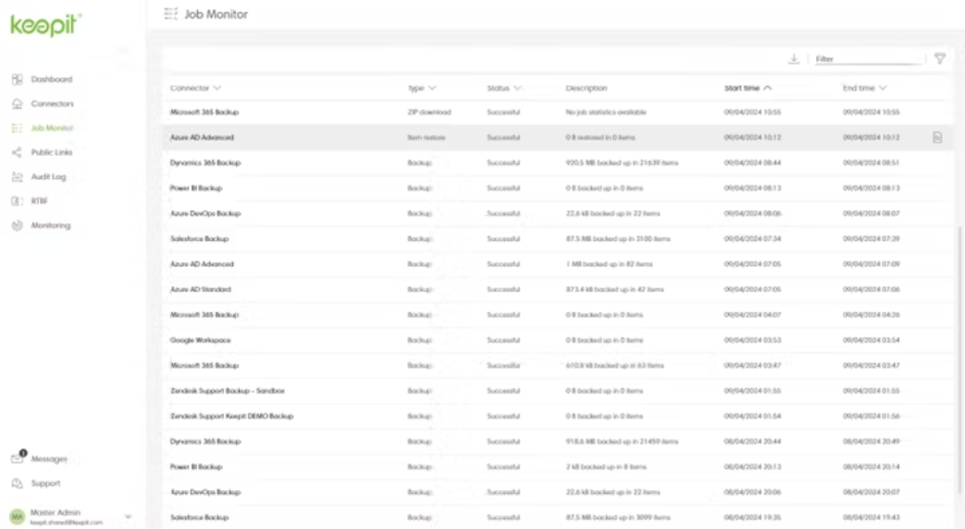Click the Job Monitor header menu icon

pos(171,14)
